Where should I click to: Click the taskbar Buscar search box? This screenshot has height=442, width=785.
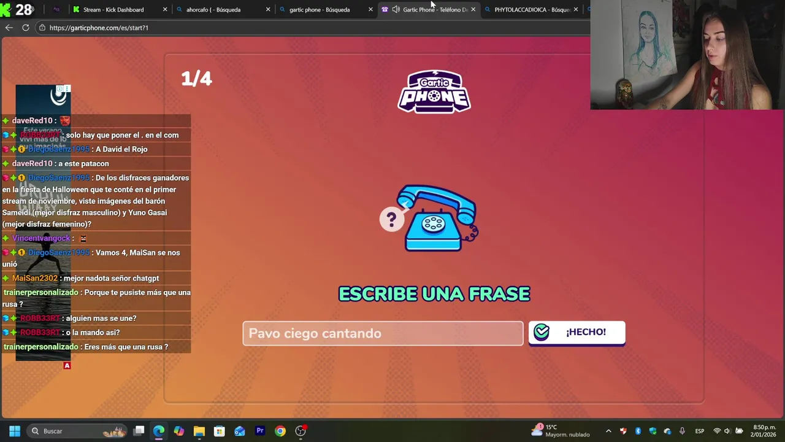[77, 431]
